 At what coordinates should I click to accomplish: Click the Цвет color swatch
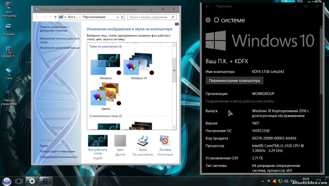pyautogui.click(x=120, y=141)
